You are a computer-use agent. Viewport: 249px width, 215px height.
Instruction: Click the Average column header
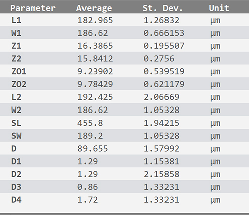point(94,8)
